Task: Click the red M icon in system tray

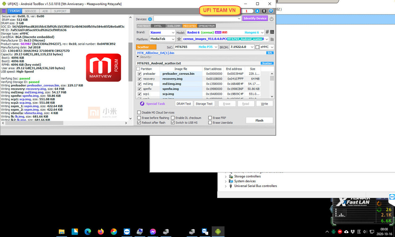Action: [x=340, y=232]
